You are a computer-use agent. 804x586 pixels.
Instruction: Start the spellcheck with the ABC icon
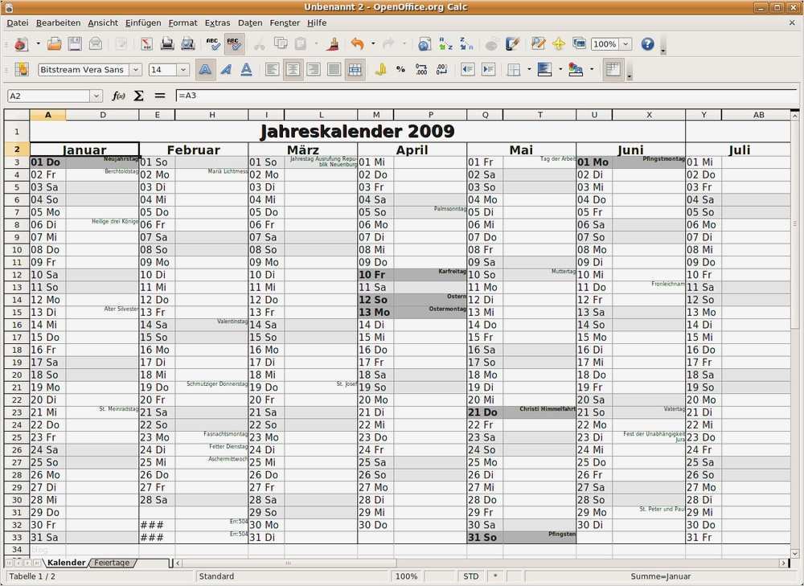(x=213, y=44)
